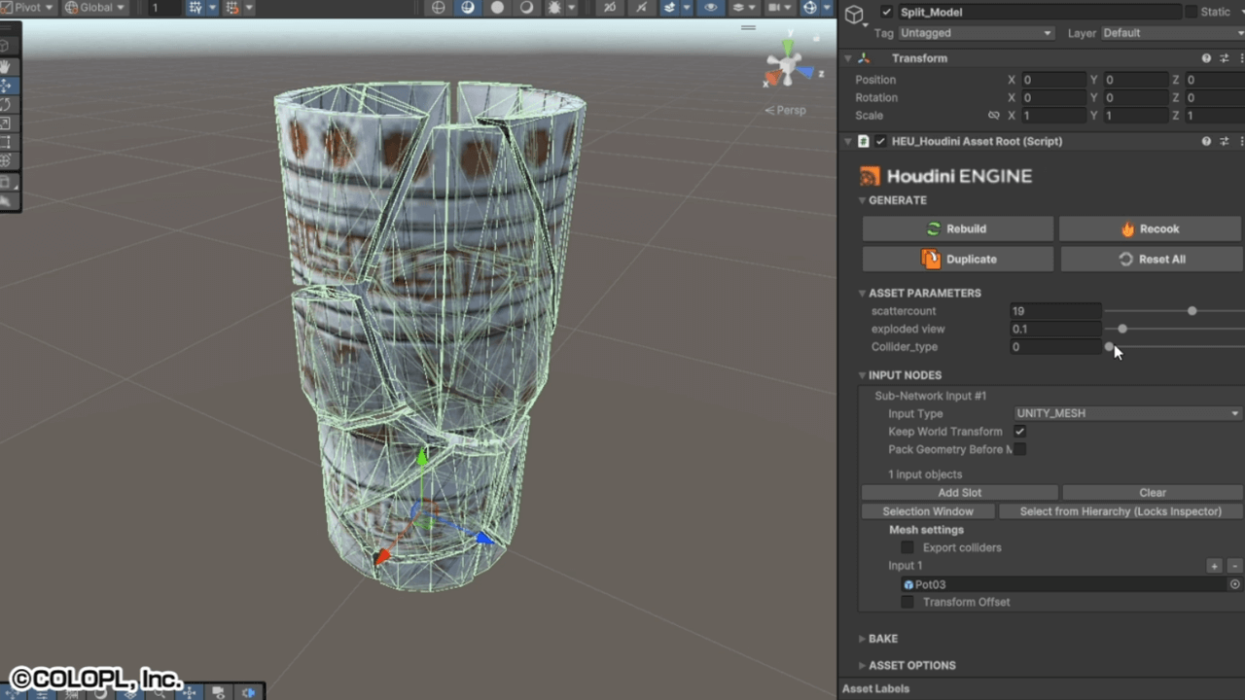
Task: Open Houdini Asset Root preset icon
Action: [1225, 141]
